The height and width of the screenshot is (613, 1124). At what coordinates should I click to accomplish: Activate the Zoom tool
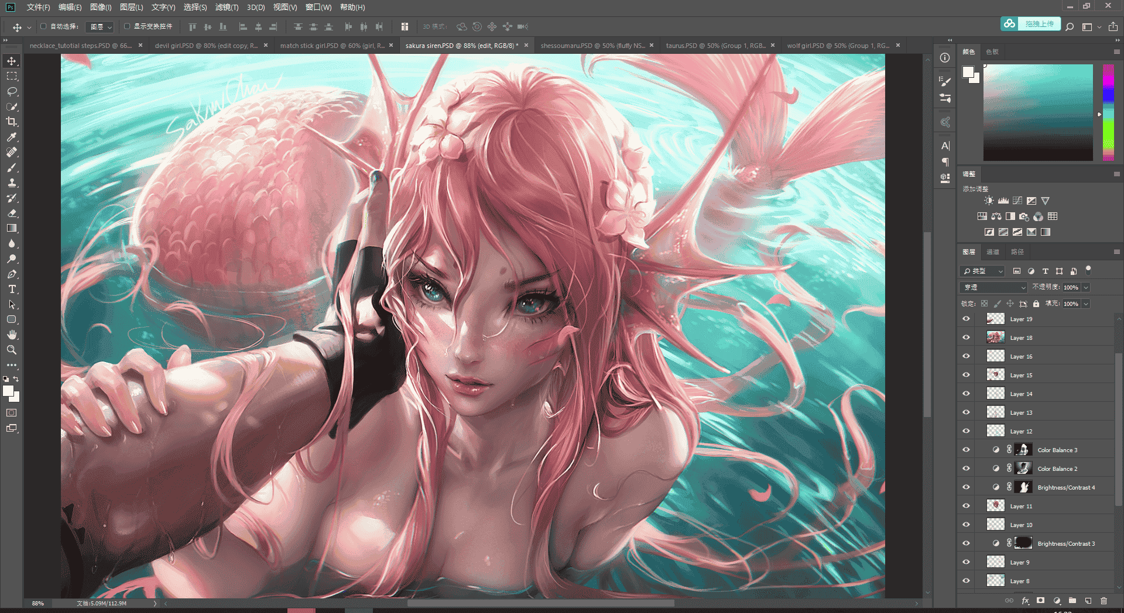[12, 350]
